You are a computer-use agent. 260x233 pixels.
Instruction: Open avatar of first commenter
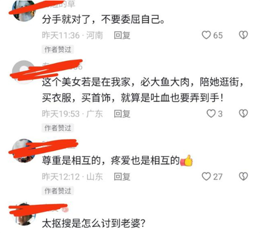point(24,10)
